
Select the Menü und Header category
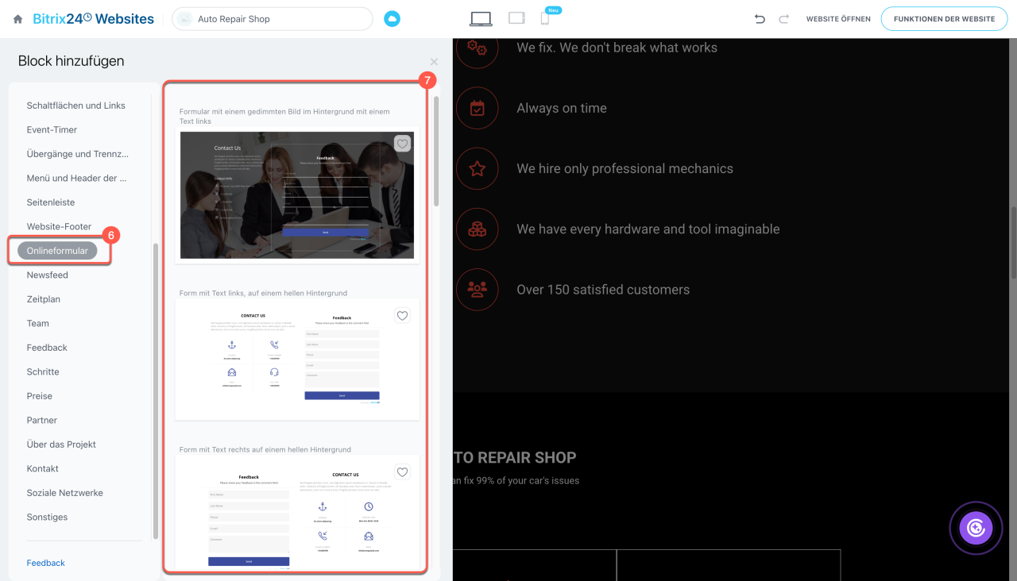77,179
